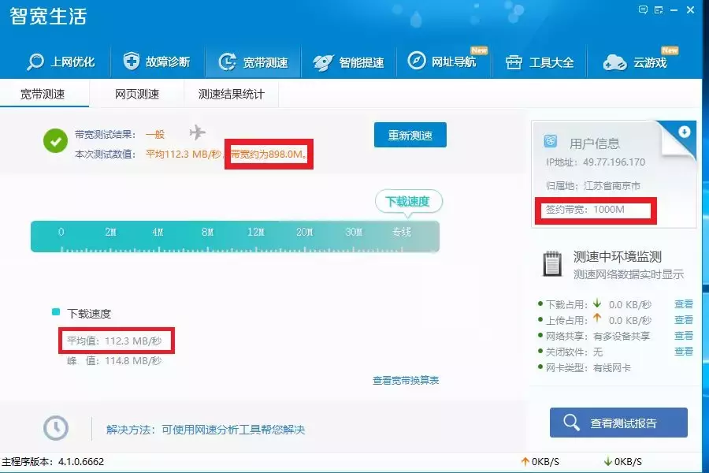Open the 测速结果统计 tab
709x473 pixels.
click(232, 93)
